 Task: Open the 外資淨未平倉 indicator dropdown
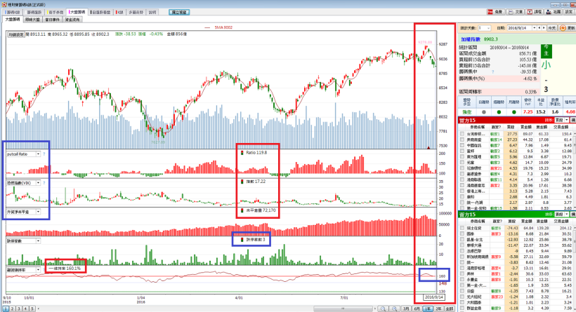point(38,212)
